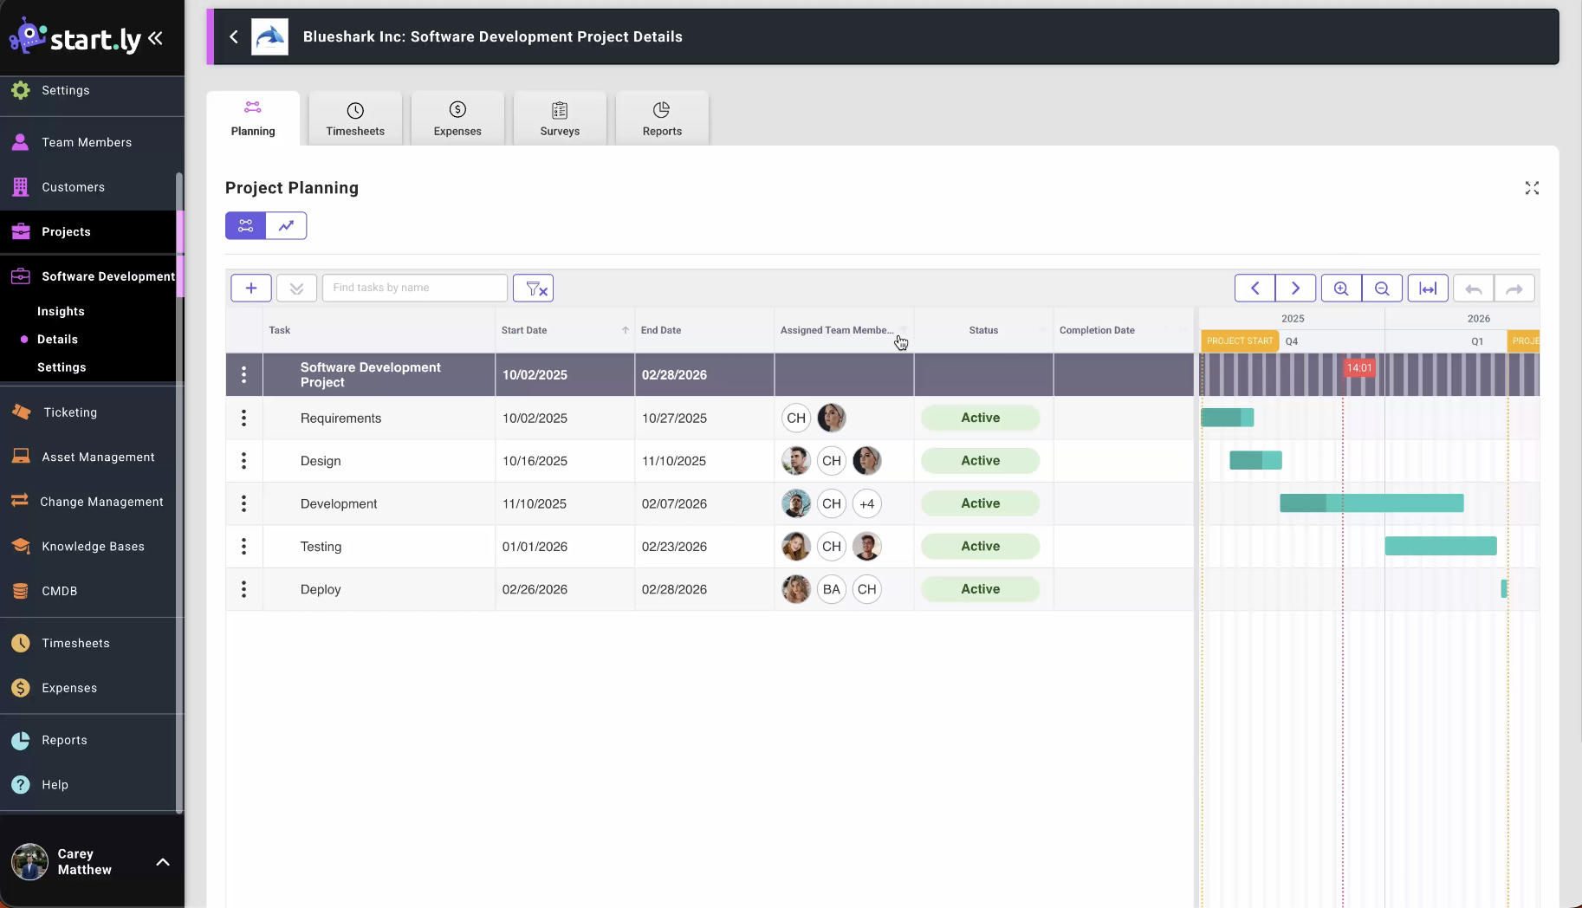The image size is (1582, 908).
Task: Zoom in on the Gantt timeline
Action: [1341, 289]
